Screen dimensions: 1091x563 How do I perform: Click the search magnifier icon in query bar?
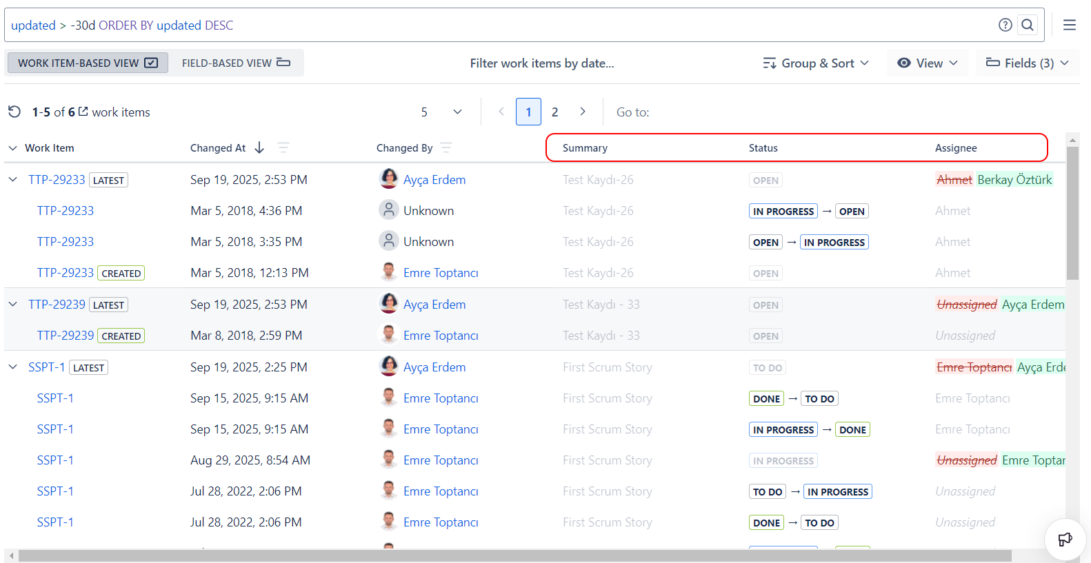(1027, 25)
